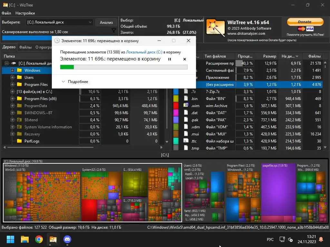Screen dimensions: 330x247
Task: Expand the $WINDOWS.~BT folder node
Action: [x=13, y=113]
